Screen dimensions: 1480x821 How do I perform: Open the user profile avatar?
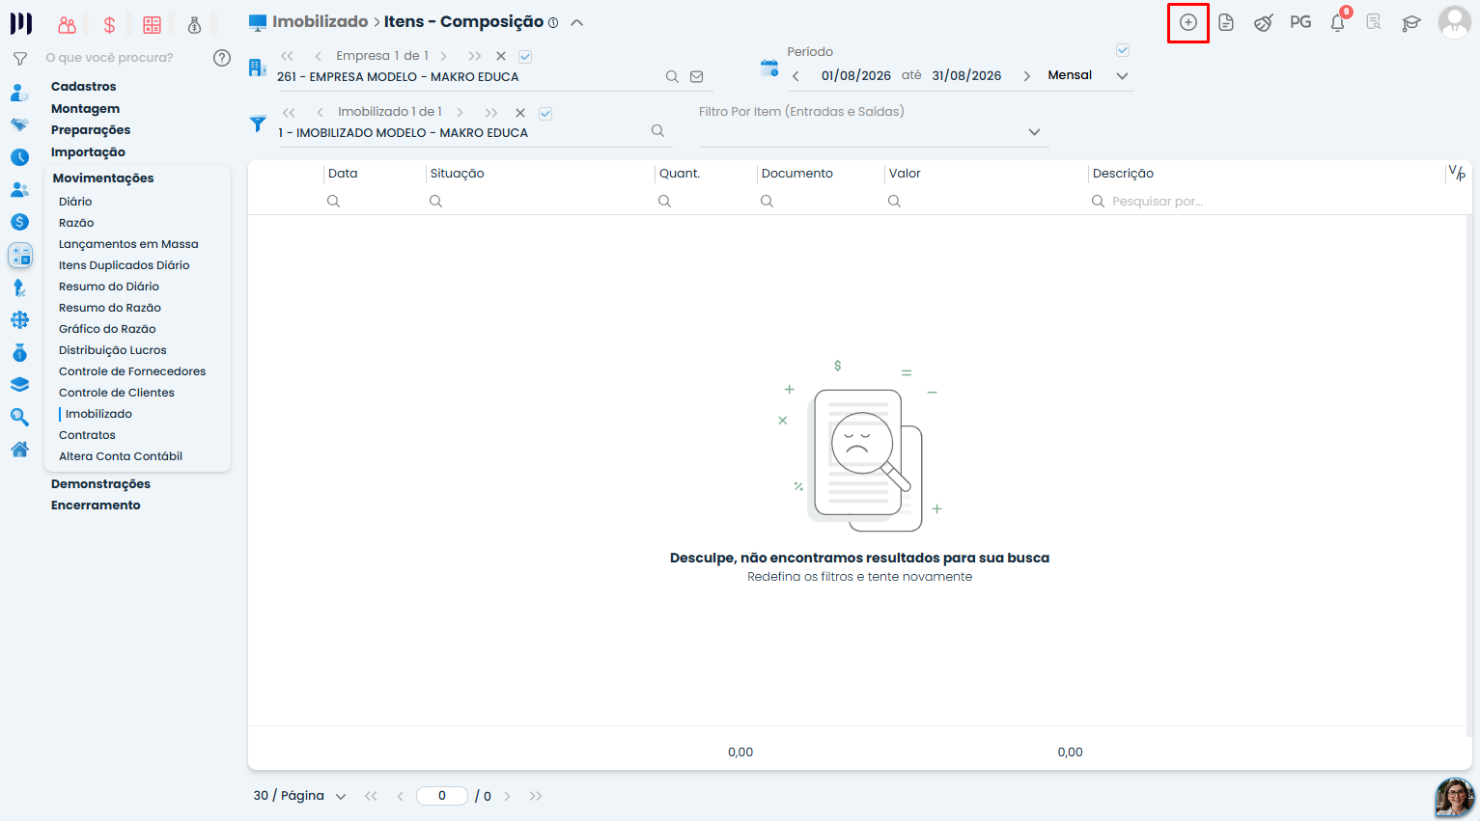[x=1454, y=22]
